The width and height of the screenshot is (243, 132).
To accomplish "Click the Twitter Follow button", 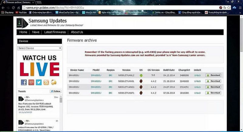I will coord(56,91).
